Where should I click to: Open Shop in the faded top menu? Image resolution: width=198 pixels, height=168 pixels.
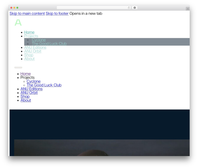click(29, 55)
